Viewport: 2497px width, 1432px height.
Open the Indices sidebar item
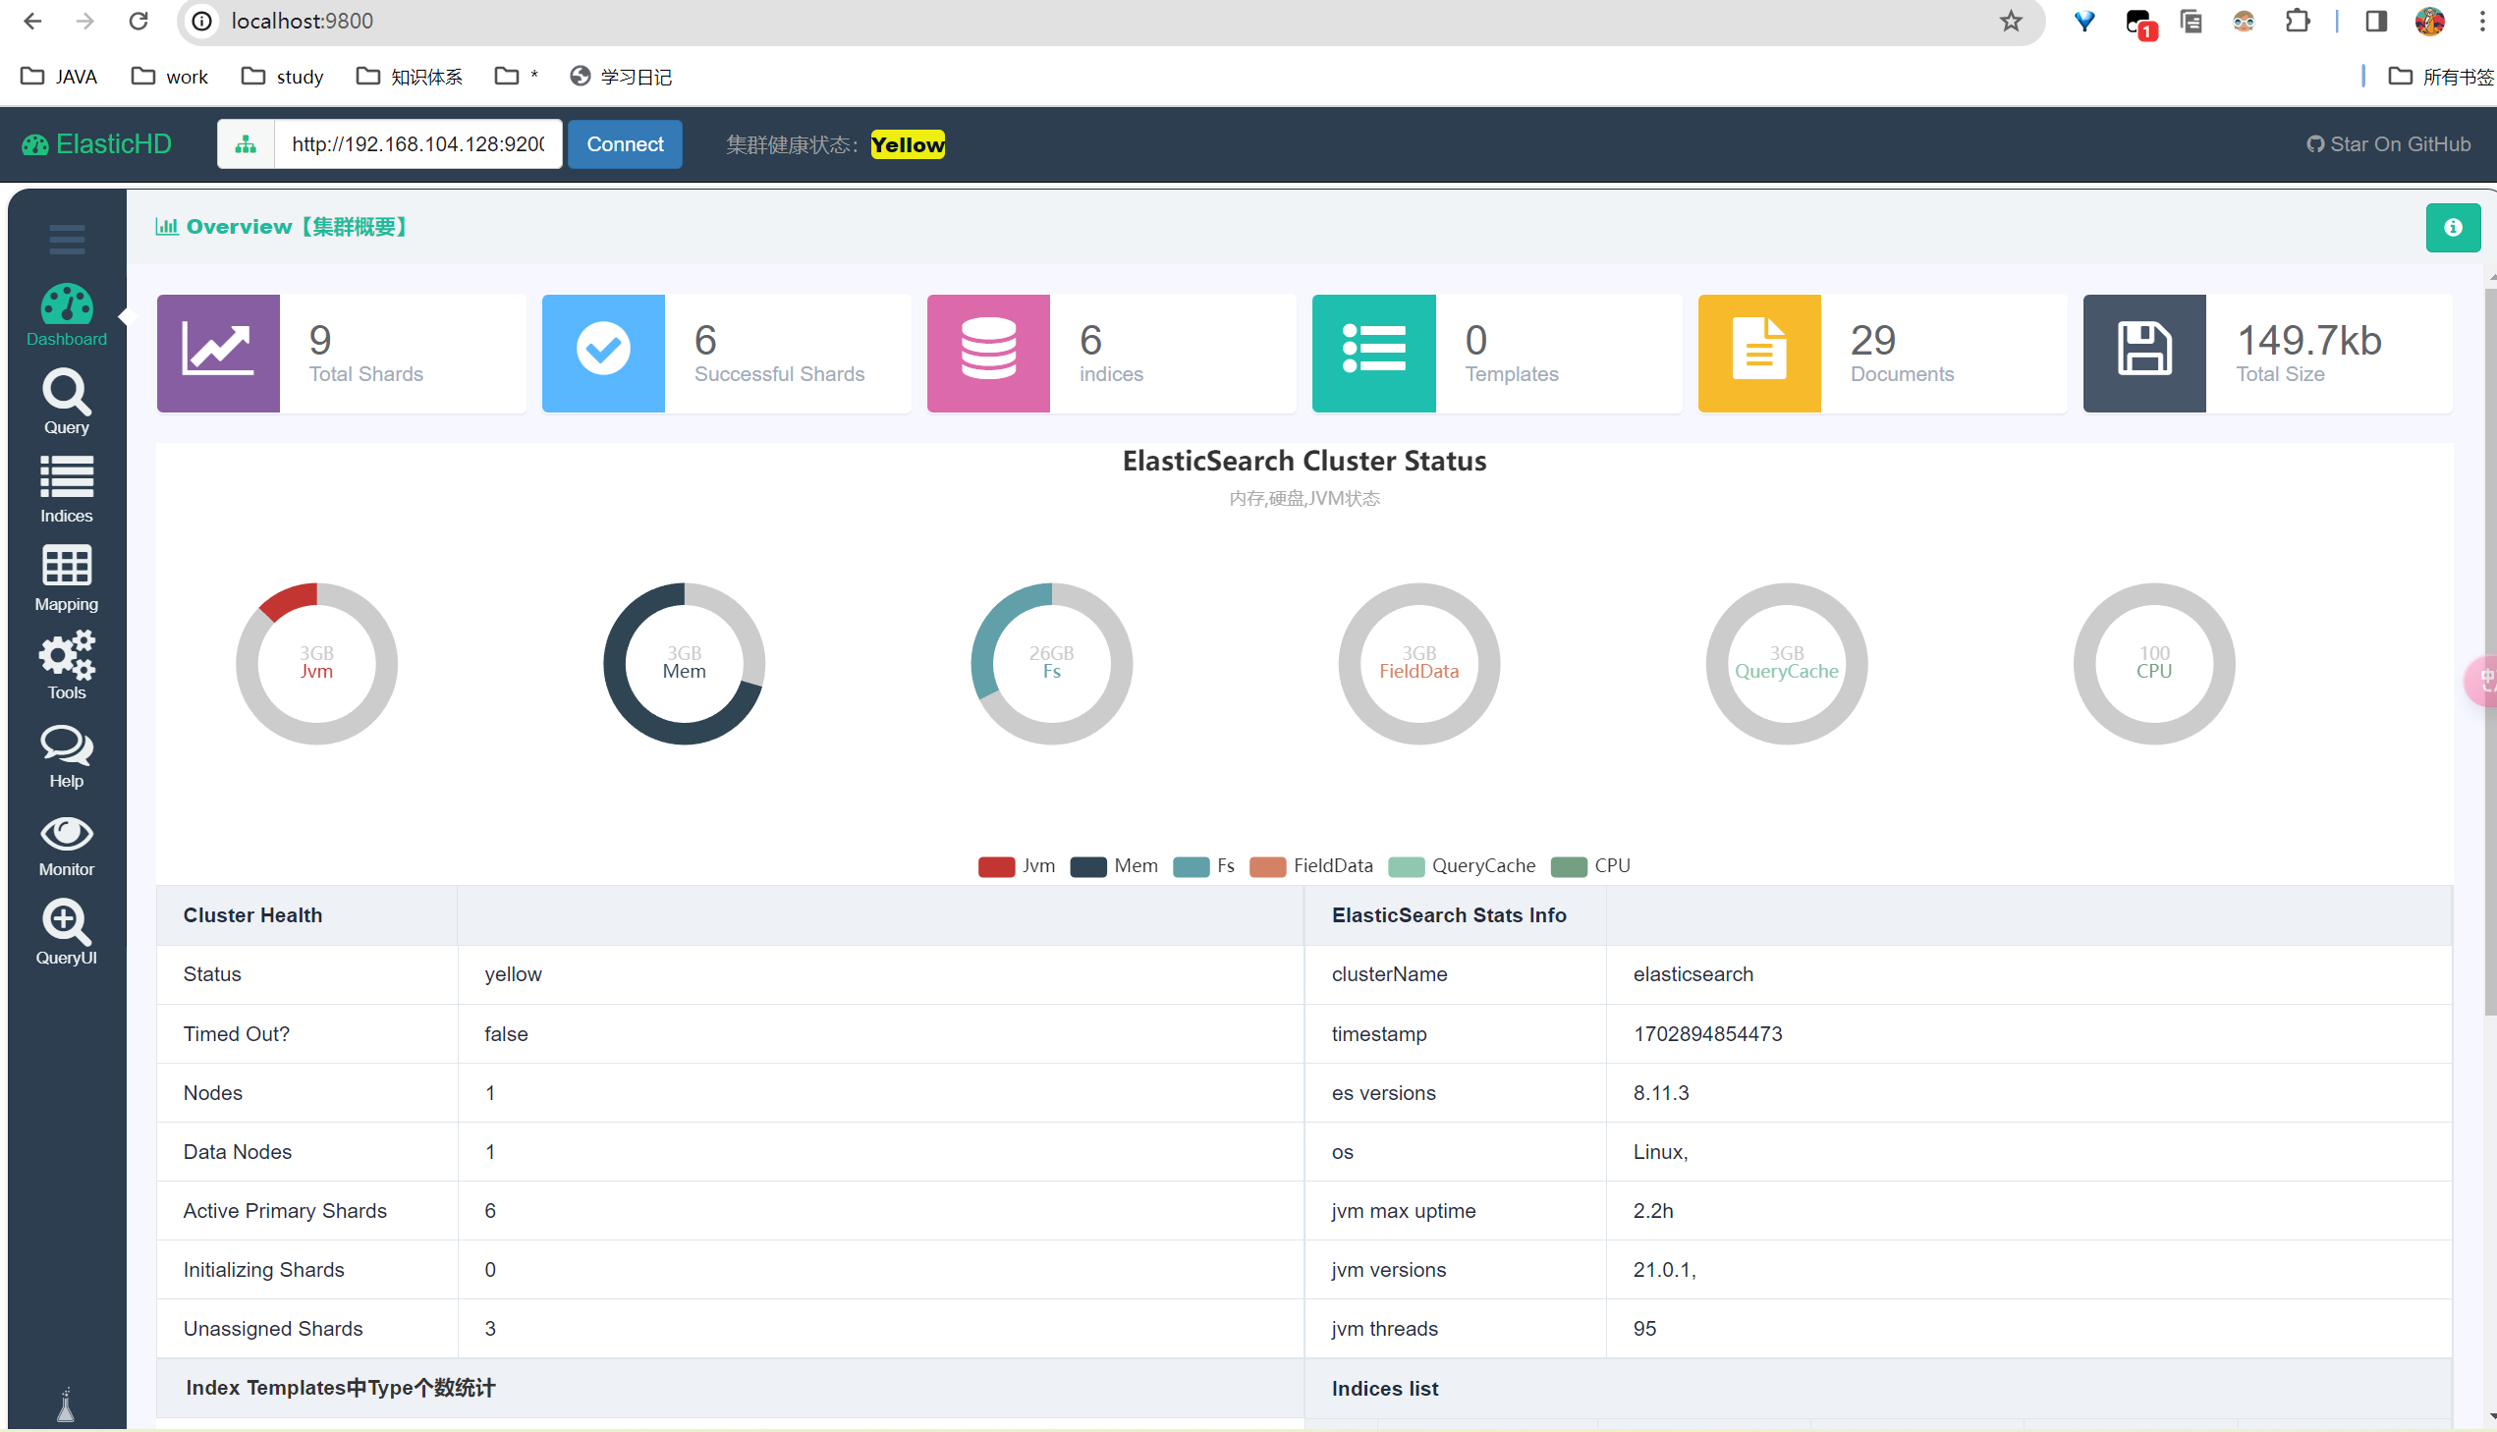click(67, 489)
